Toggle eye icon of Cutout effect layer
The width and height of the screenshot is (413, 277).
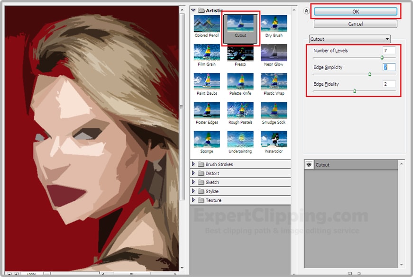[x=309, y=165]
